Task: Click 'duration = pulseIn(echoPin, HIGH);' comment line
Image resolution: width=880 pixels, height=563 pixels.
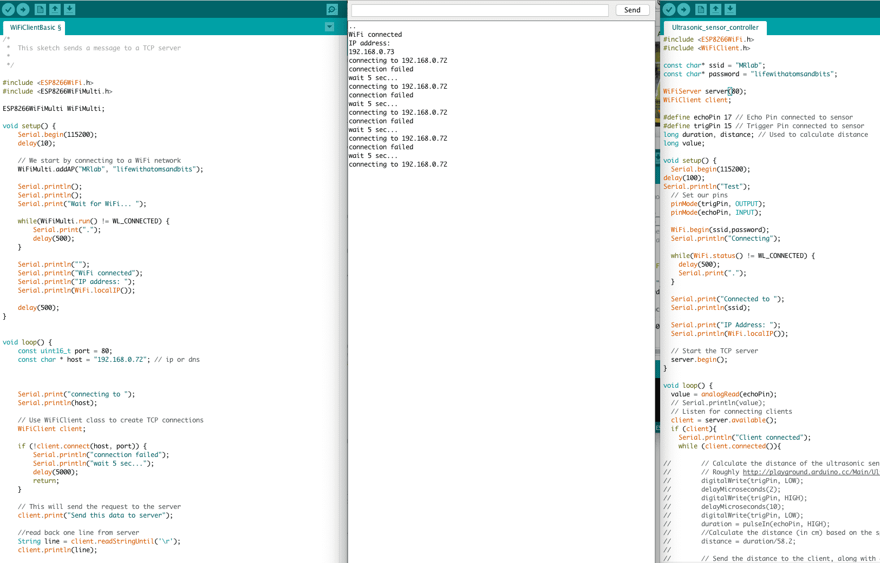Action: click(x=765, y=524)
